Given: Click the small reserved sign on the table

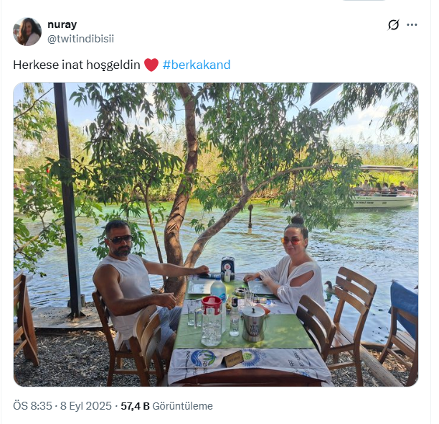Looking at the screenshot, I should pos(234,359).
